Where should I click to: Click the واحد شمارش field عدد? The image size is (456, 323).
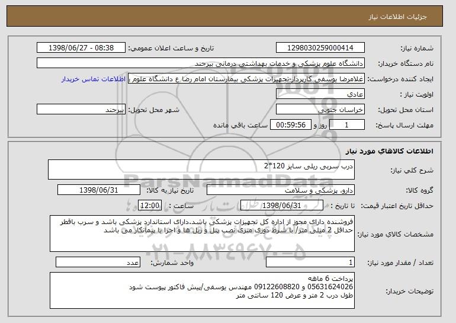pyautogui.click(x=98, y=262)
